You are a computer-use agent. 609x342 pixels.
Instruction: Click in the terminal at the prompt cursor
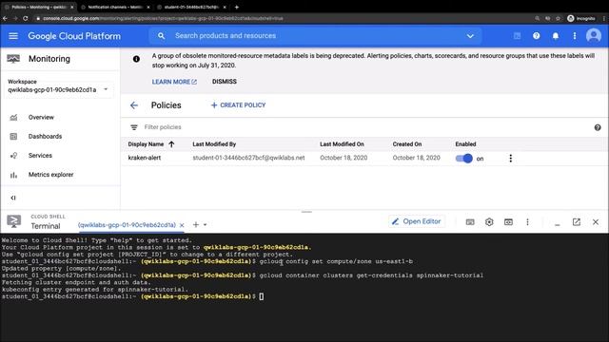[x=262, y=296]
